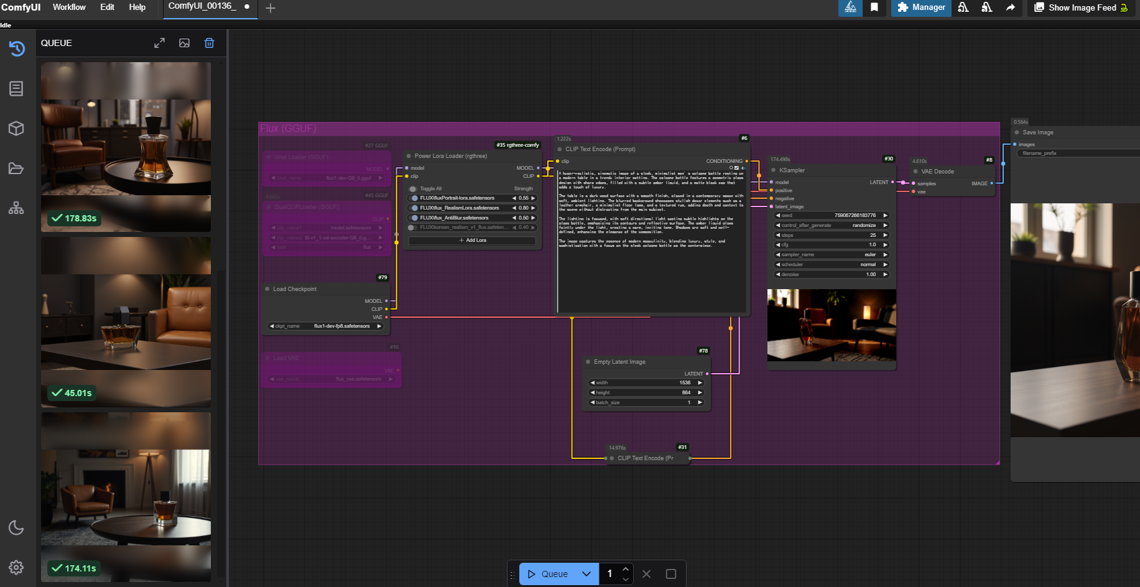Click the share arrow icon
This screenshot has height=587, width=1140.
1011,7
